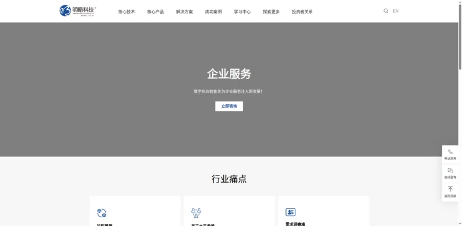This screenshot has height=226, width=462.
Task: Open 在线咨询 chat bubble icon
Action: 450,171
